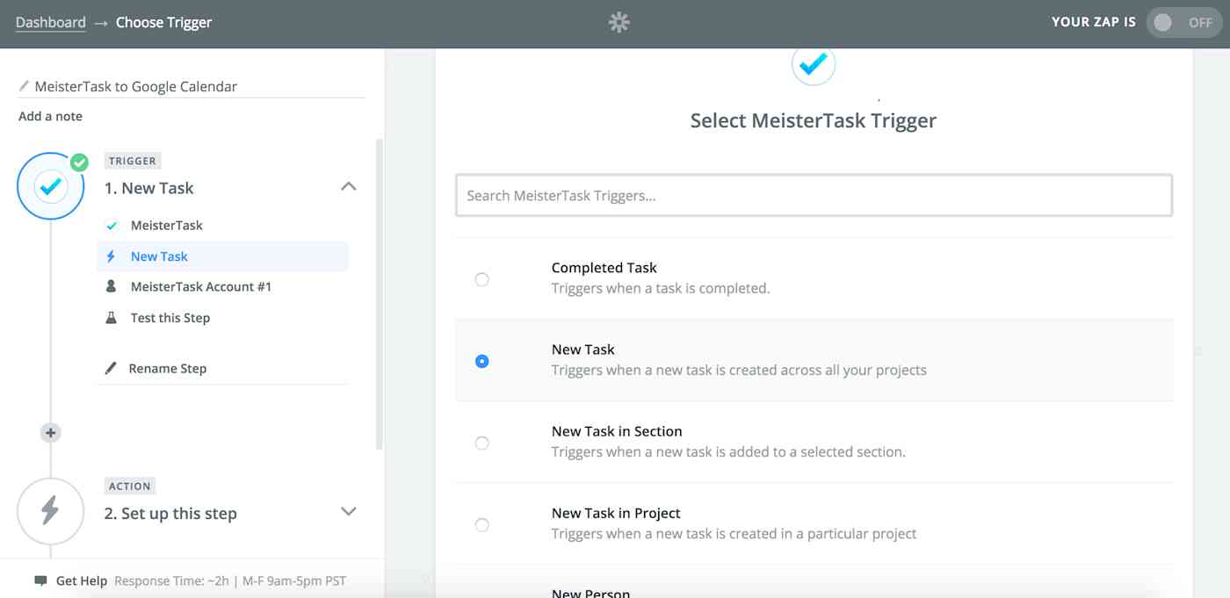Click the flask icon next to Test this Step
The height and width of the screenshot is (598, 1230).
pyautogui.click(x=111, y=317)
